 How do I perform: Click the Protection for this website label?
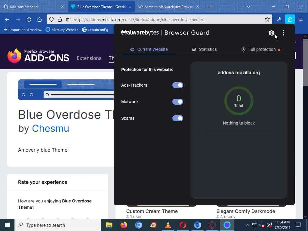coord(147,69)
